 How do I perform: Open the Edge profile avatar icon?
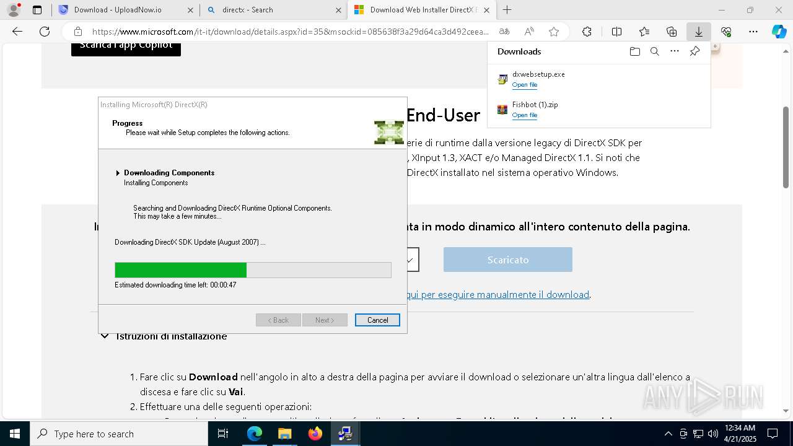(x=14, y=10)
